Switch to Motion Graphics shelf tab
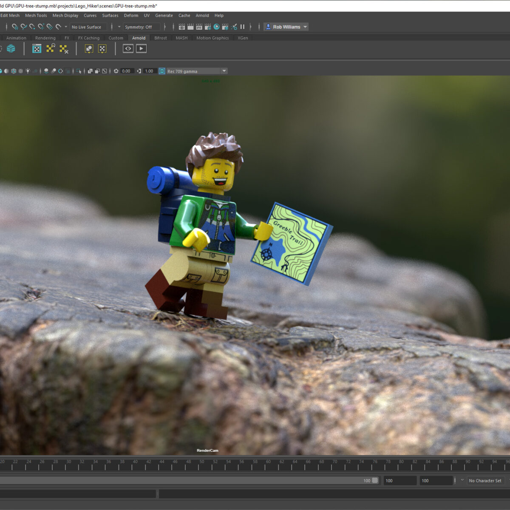This screenshot has height=510, width=510. [212, 38]
